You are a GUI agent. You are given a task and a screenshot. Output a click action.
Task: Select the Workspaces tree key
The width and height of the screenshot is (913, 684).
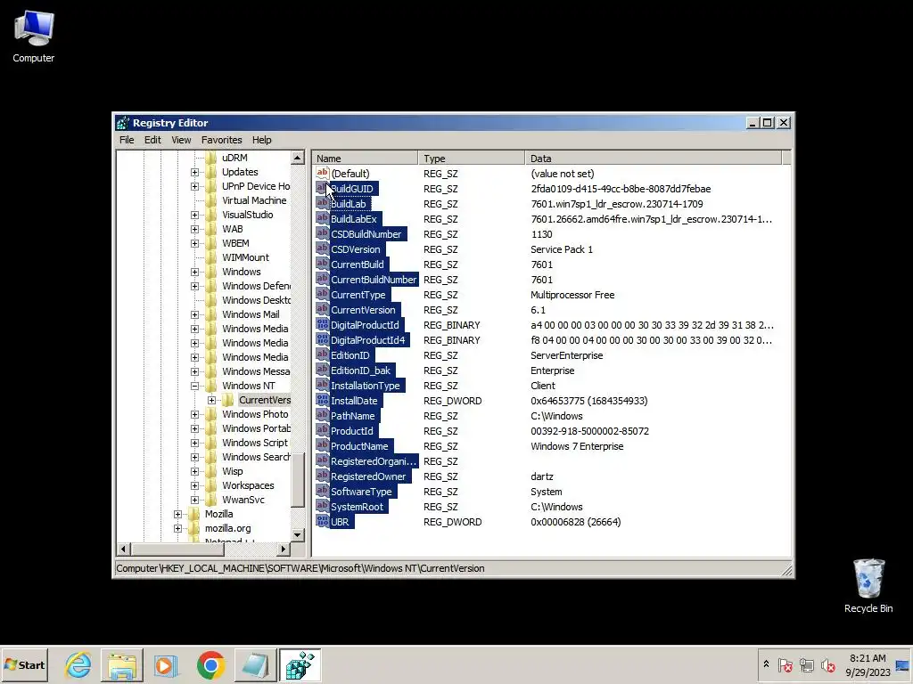coord(248,485)
